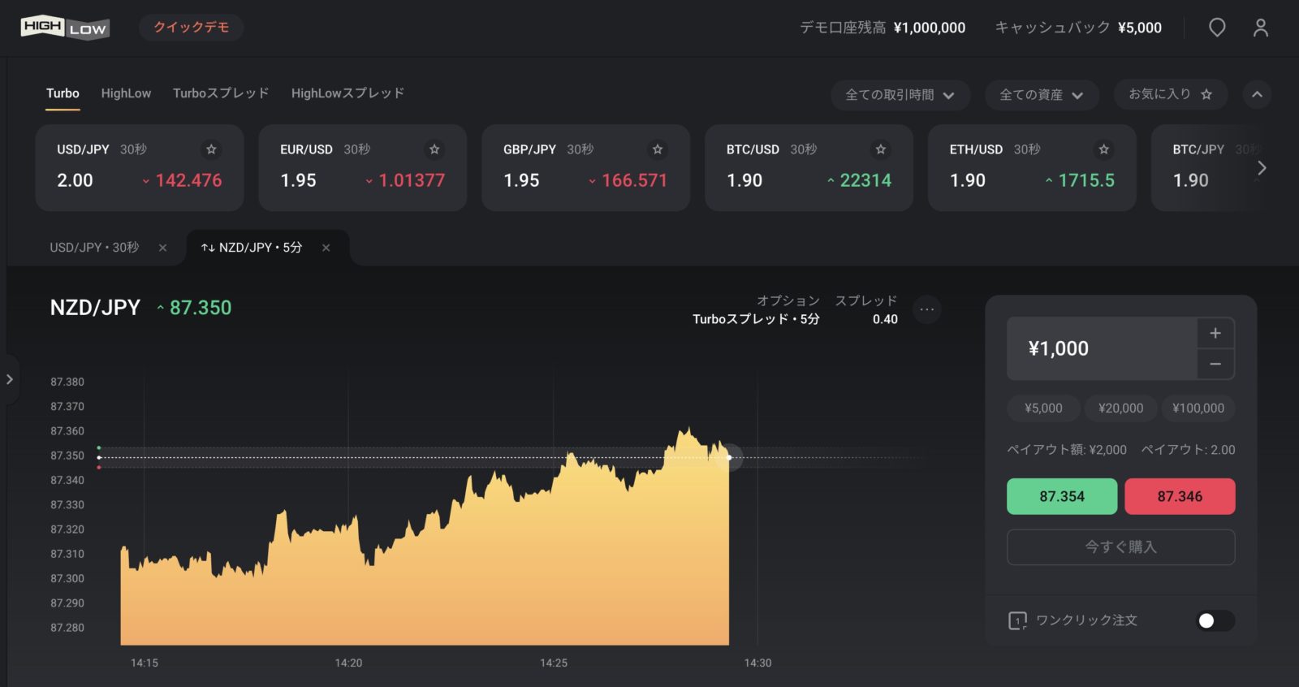Switch to the HighLow tab
Viewport: 1299px width, 687px height.
point(126,93)
